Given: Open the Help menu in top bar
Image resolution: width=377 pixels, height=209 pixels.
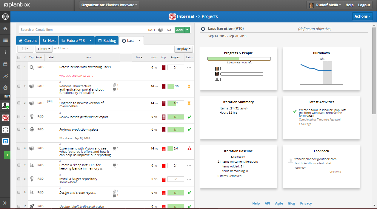Looking at the screenshot, I should click(350, 5).
